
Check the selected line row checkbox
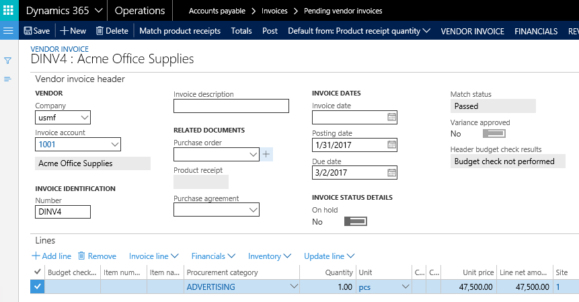(38, 287)
